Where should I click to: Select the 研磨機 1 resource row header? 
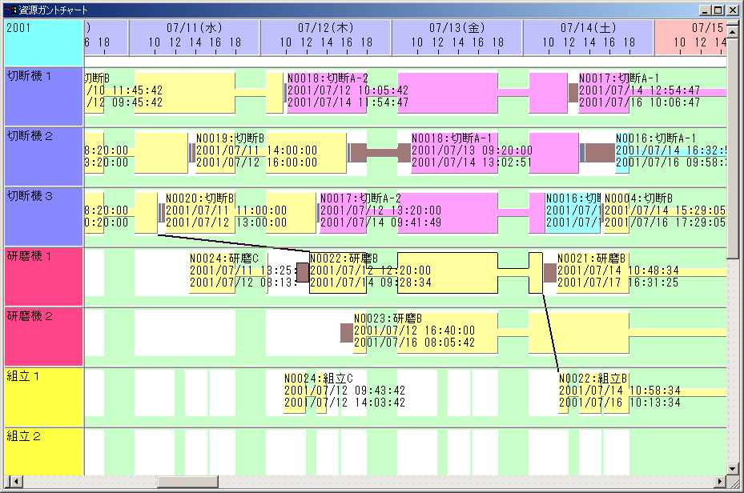pyautogui.click(x=43, y=277)
